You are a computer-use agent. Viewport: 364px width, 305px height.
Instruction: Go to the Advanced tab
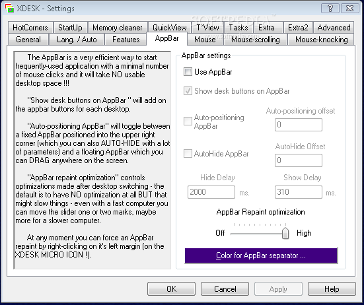pyautogui.click(x=334, y=28)
